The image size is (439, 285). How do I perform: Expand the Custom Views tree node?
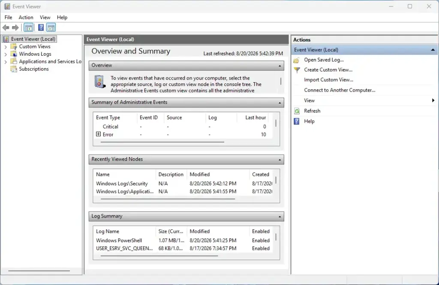pyautogui.click(x=6, y=47)
